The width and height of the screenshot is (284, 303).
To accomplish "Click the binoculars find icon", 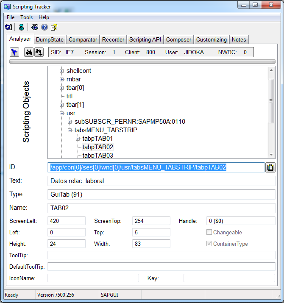I will coord(29,52).
